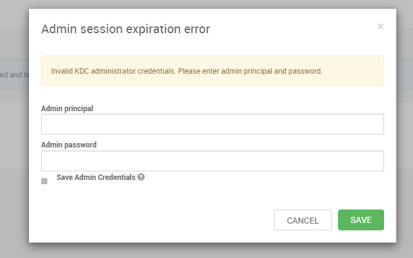413x258 pixels.
Task: Focus the Admin principal text field
Action: click(213, 124)
